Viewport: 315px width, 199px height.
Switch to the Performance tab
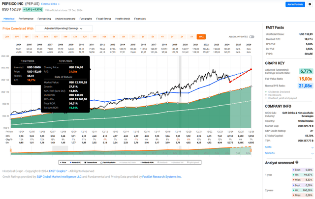click(26, 19)
